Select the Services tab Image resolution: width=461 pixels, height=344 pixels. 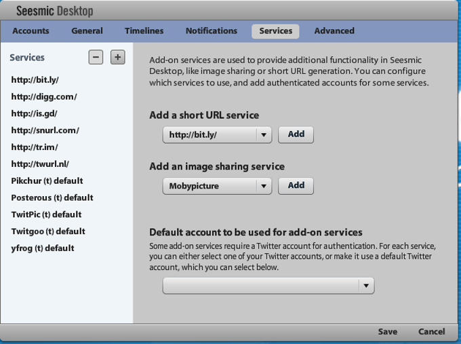pyautogui.click(x=275, y=31)
